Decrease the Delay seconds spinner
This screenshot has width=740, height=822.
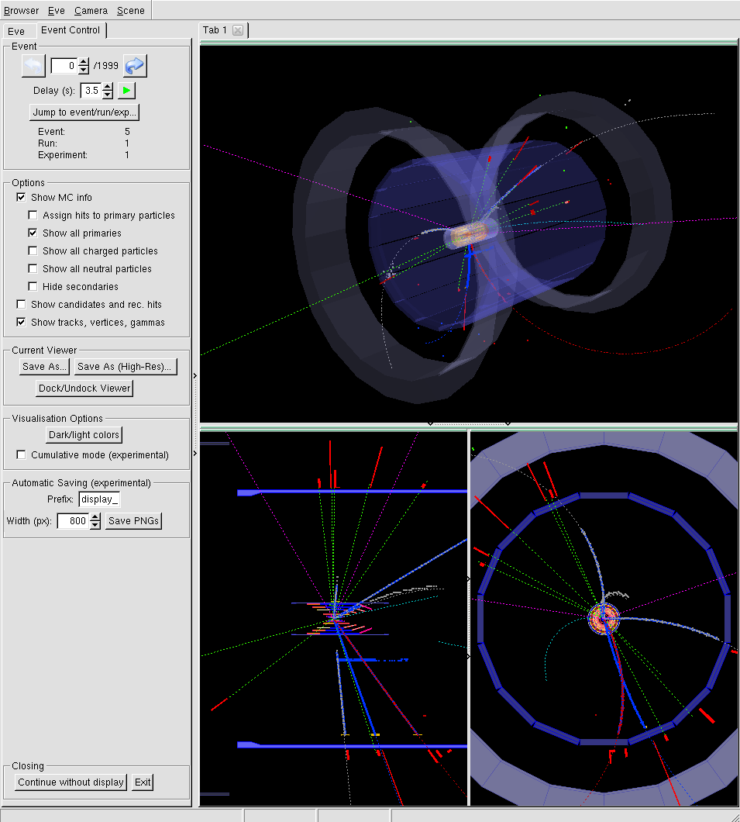pos(108,95)
